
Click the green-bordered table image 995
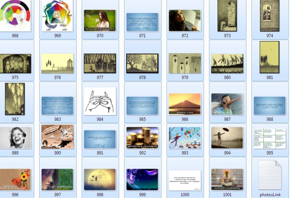[x=270, y=138]
